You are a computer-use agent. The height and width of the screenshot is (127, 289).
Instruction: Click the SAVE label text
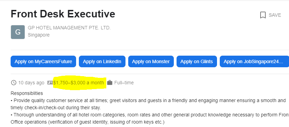(x=275, y=15)
